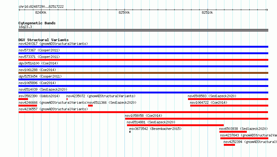Click the blue dgv3051n100 variant bar
The width and height of the screenshot is (277, 157).
(x=143, y=66)
